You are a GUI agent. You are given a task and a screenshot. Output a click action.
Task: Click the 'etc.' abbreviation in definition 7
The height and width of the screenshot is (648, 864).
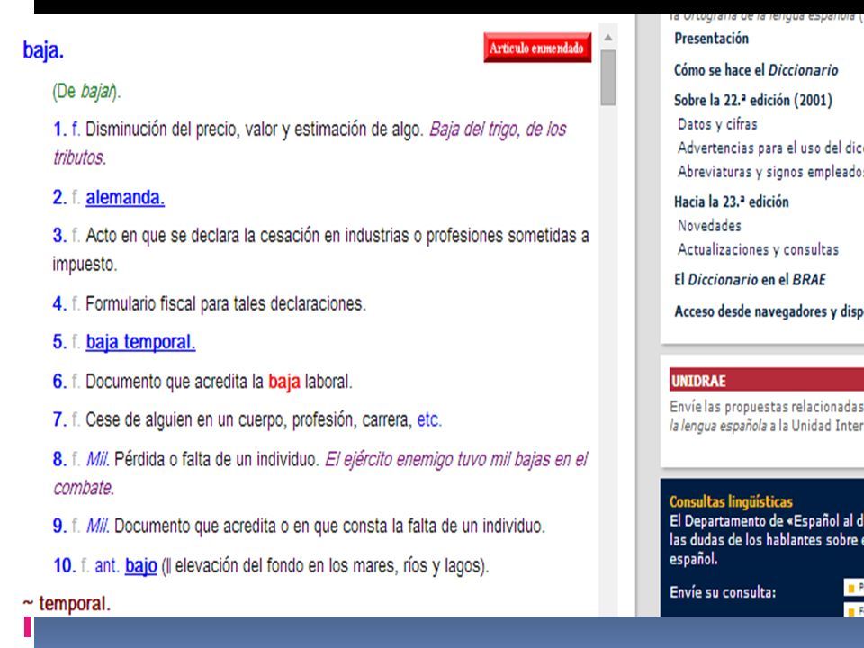click(429, 420)
